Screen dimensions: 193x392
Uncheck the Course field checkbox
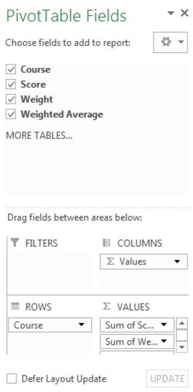(x=11, y=69)
